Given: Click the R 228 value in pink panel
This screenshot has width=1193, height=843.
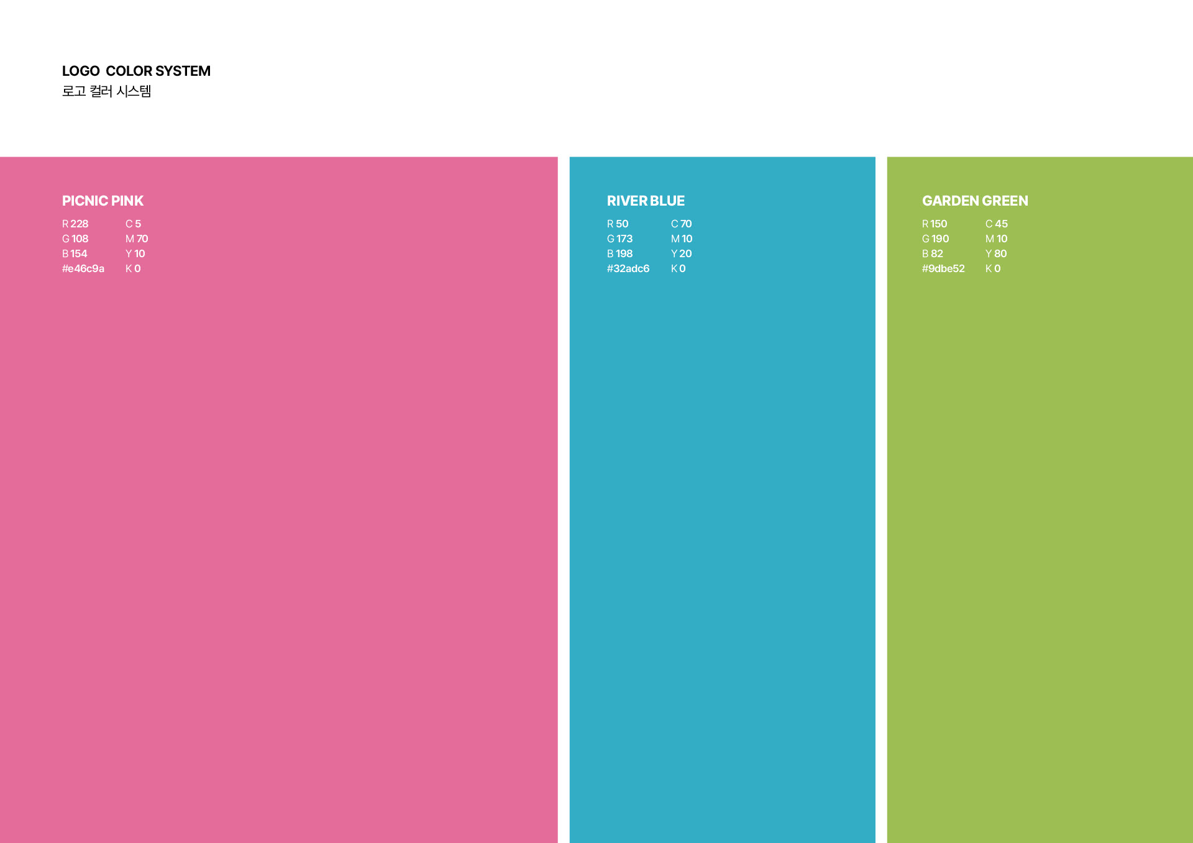Looking at the screenshot, I should [75, 224].
